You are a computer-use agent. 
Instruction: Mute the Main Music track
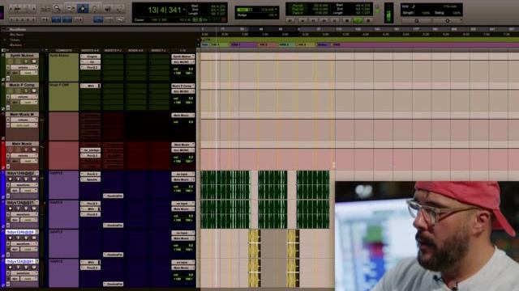[x=34, y=150]
